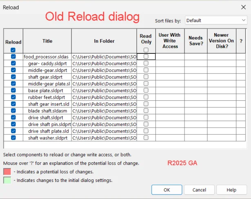Click the folder path of base plate.sldprt

104,91
